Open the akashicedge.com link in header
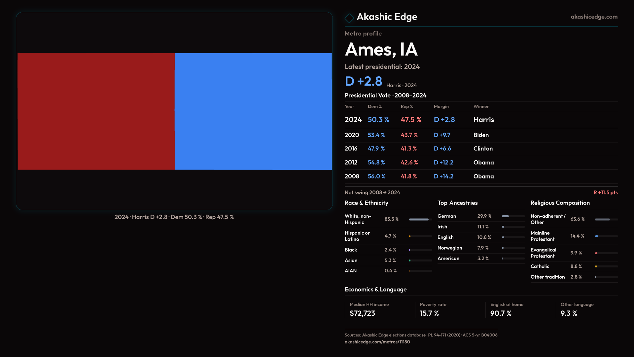Image resolution: width=634 pixels, height=357 pixels. [x=594, y=17]
